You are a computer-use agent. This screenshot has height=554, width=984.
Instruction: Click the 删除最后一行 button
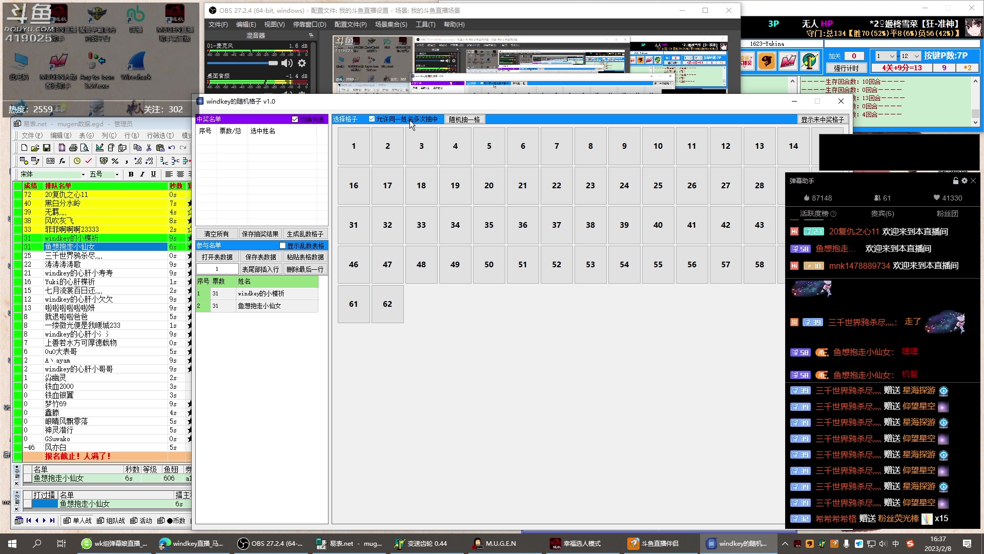click(305, 269)
